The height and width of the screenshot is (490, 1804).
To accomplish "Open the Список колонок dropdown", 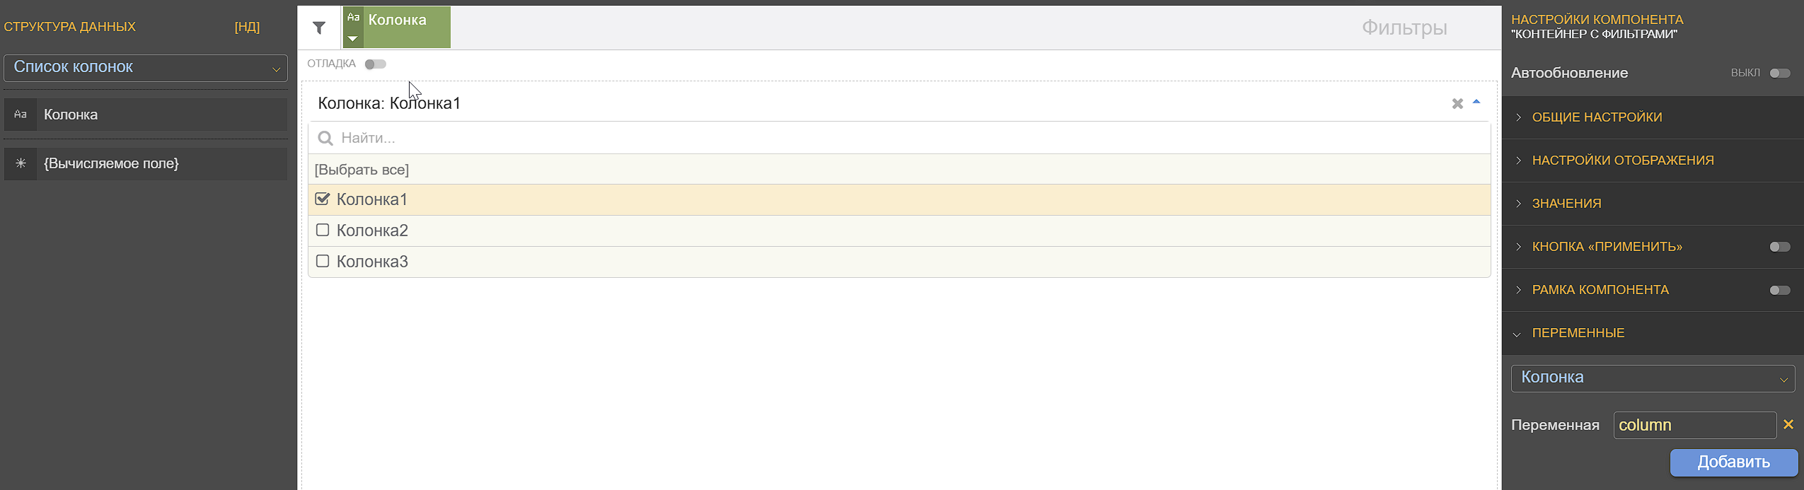I will [146, 68].
